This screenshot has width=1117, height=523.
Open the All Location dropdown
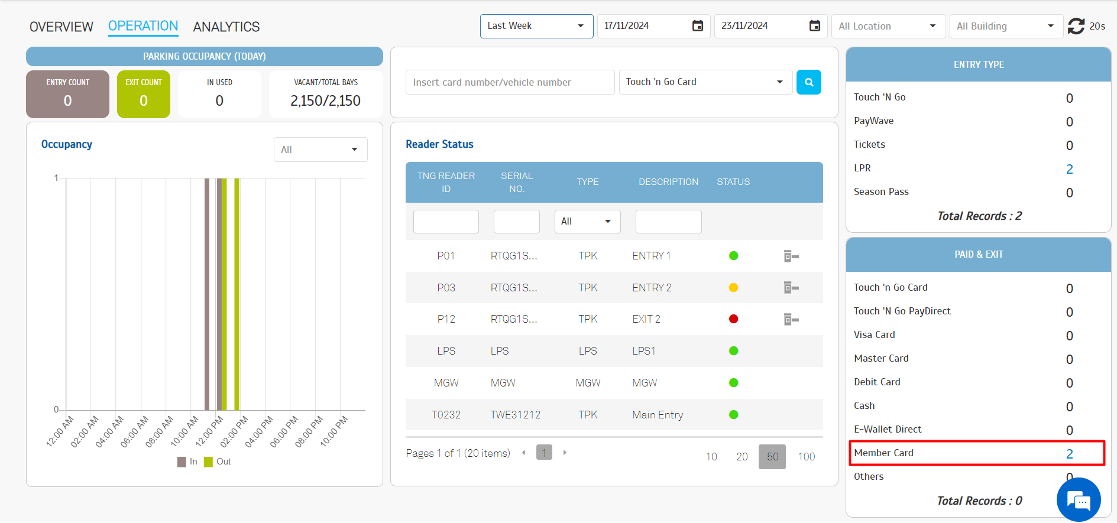coord(887,26)
